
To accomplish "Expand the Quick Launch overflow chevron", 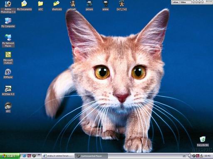I will (x=39, y=155).
